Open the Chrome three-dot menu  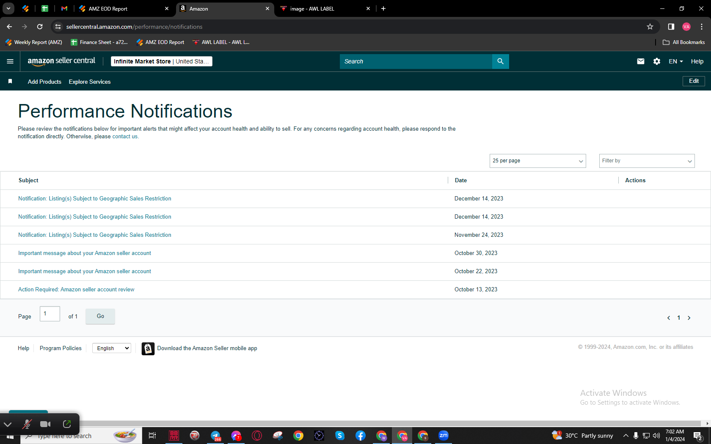702,27
